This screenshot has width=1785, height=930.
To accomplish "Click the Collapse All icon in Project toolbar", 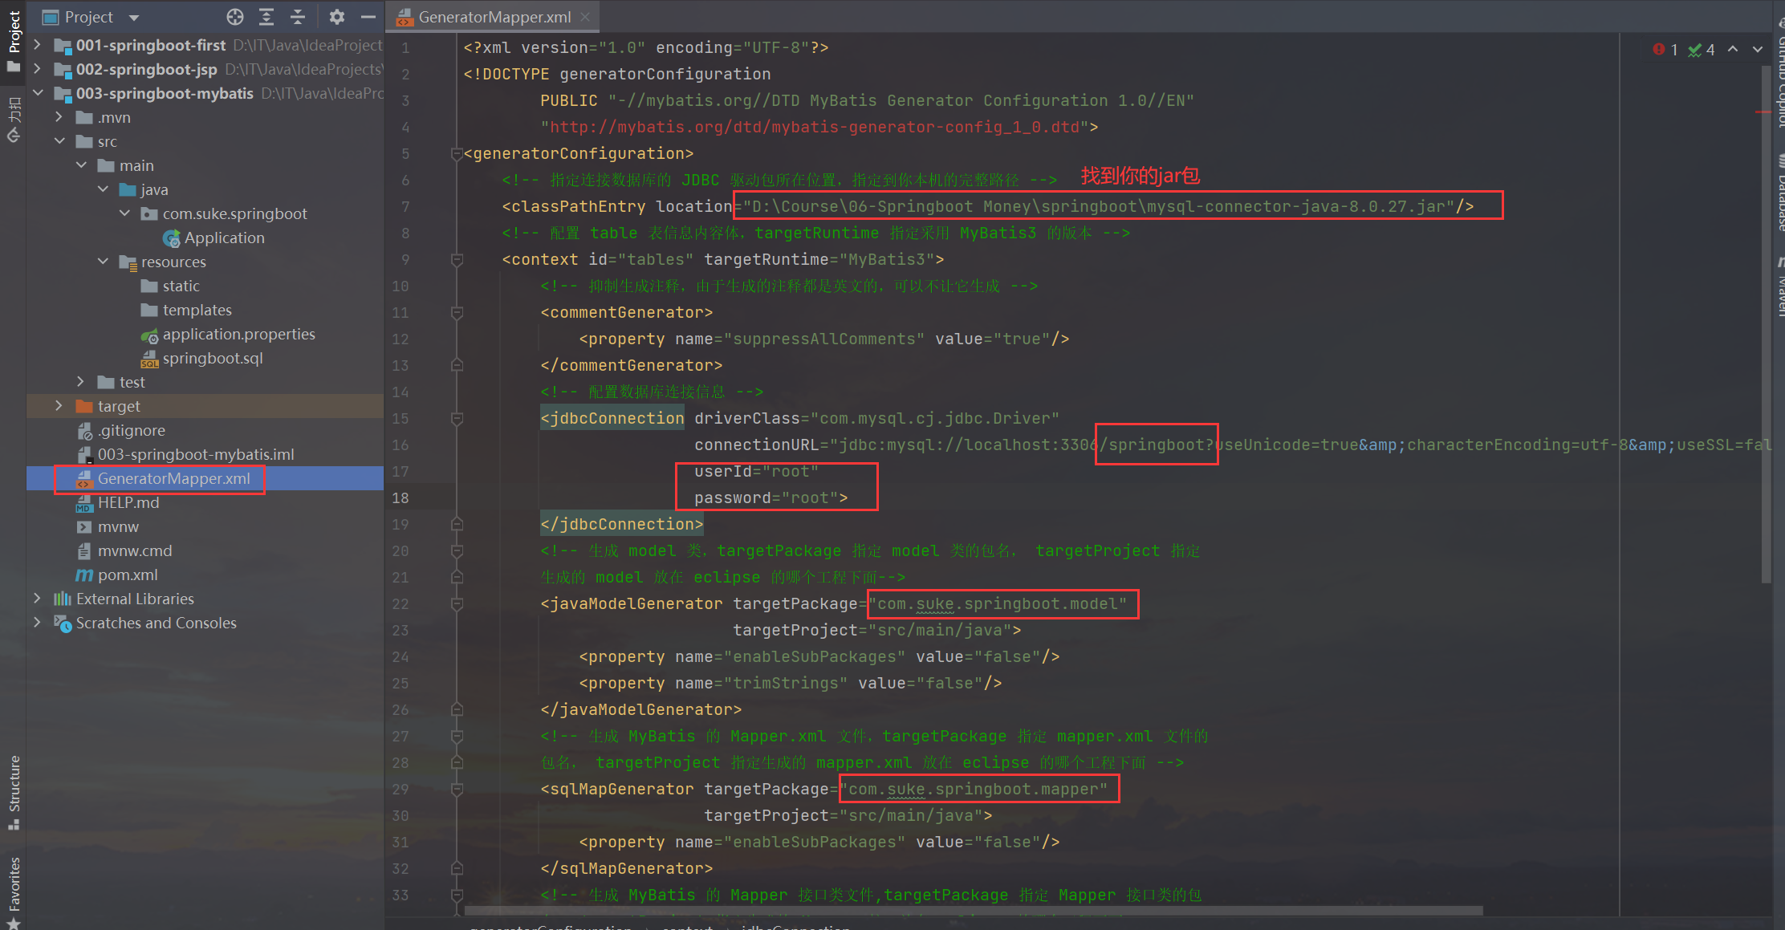I will click(x=298, y=17).
